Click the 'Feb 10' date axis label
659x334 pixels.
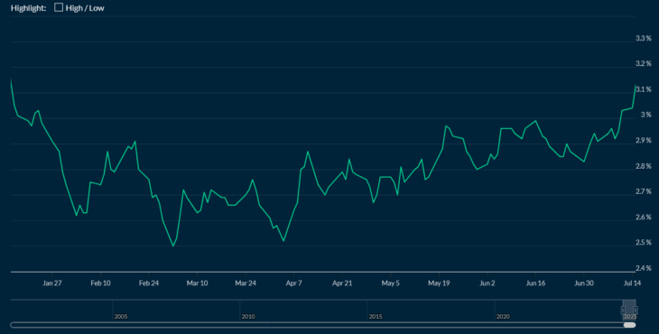coord(100,283)
